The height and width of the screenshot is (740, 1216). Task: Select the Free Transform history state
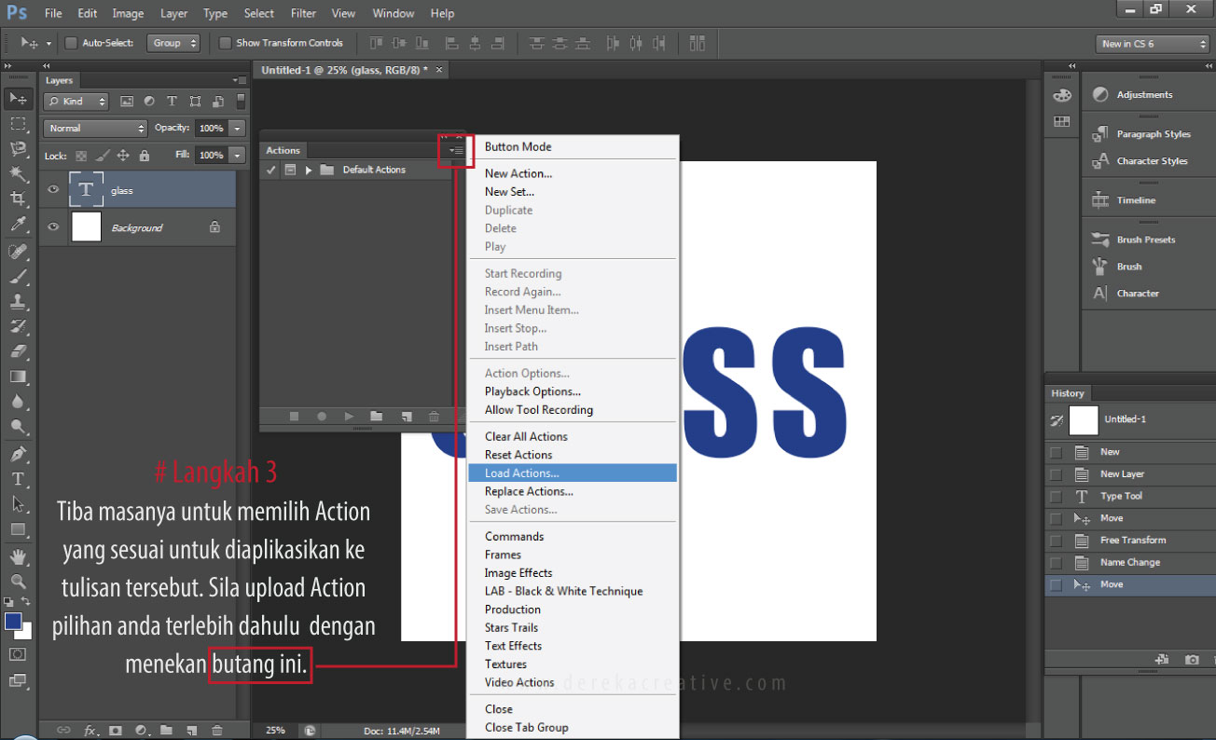(x=1132, y=541)
